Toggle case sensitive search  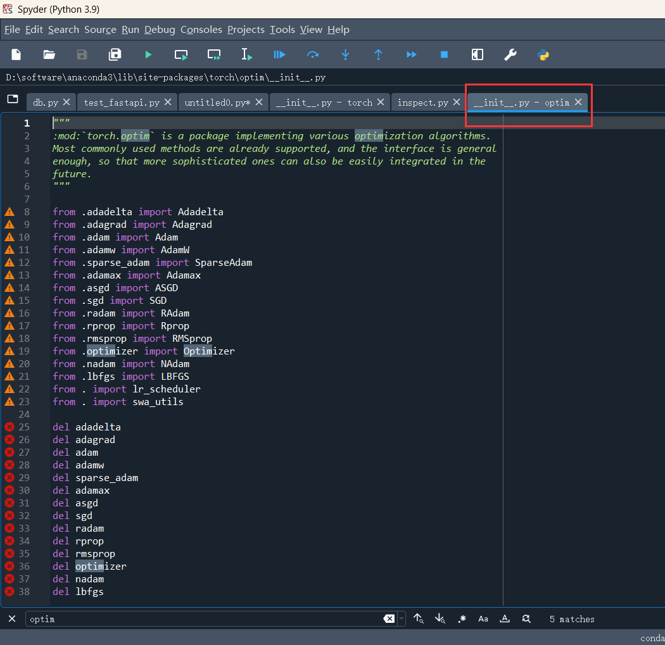coord(483,618)
